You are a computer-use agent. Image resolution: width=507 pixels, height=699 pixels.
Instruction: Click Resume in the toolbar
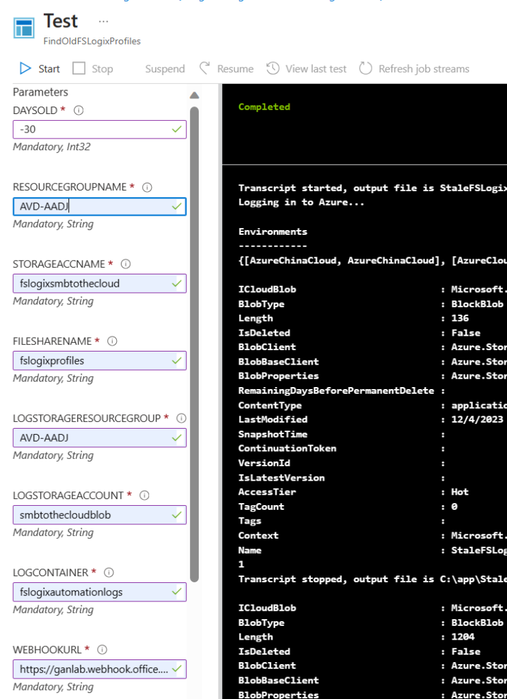point(226,68)
